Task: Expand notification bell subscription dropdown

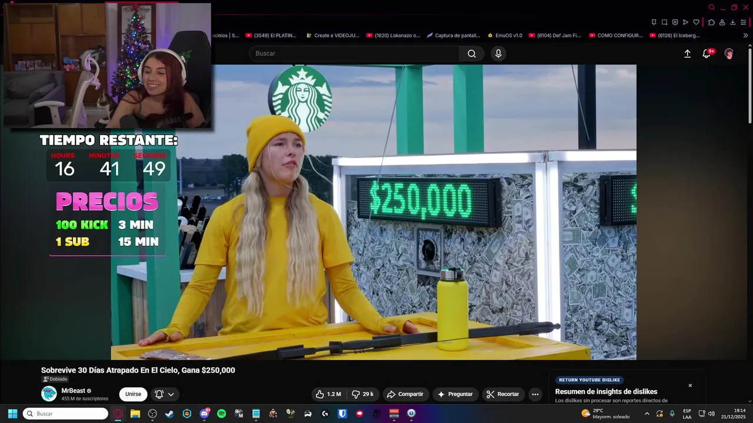Action: click(165, 394)
